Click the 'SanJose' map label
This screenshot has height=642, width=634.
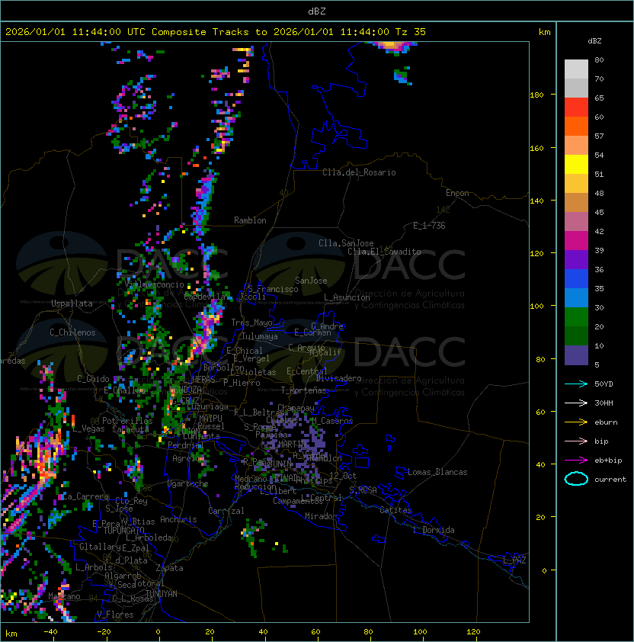tap(311, 281)
